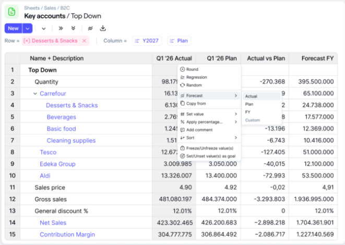Screen dimensions: 345x245
Task: Open the Sort submenu
Action: 209,138
